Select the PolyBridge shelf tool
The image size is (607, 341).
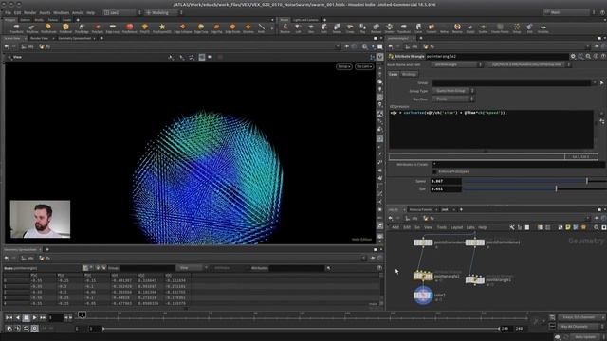pyautogui.click(x=82, y=27)
